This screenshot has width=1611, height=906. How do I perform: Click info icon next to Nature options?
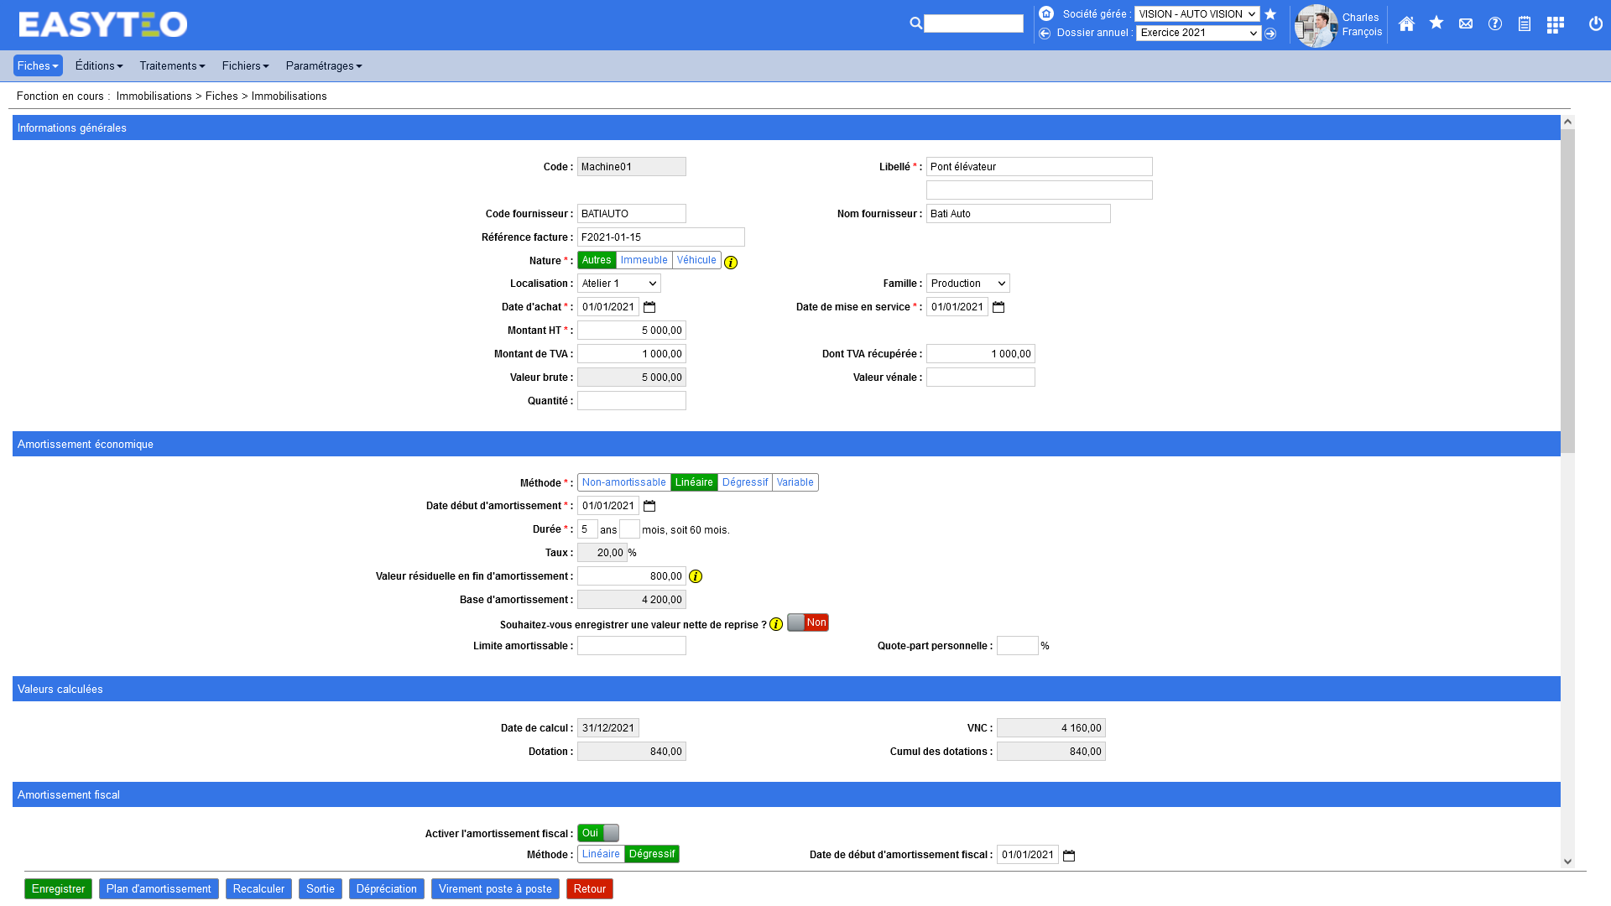pyautogui.click(x=731, y=263)
